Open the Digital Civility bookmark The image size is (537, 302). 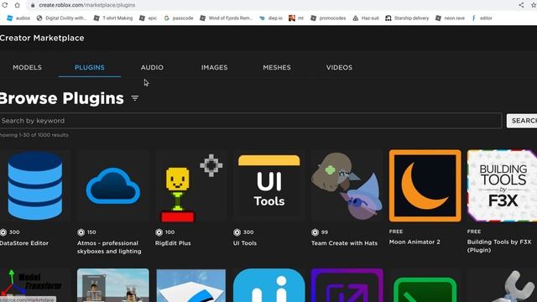click(61, 18)
